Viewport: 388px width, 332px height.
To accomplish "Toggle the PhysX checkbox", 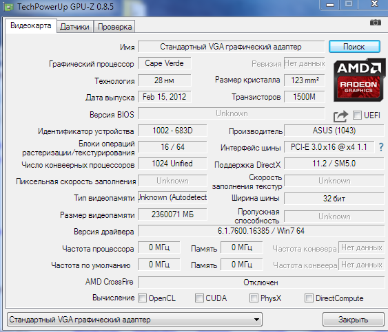I will point(254,298).
